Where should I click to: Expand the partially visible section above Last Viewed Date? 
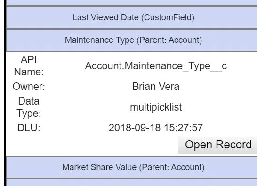point(132,2)
